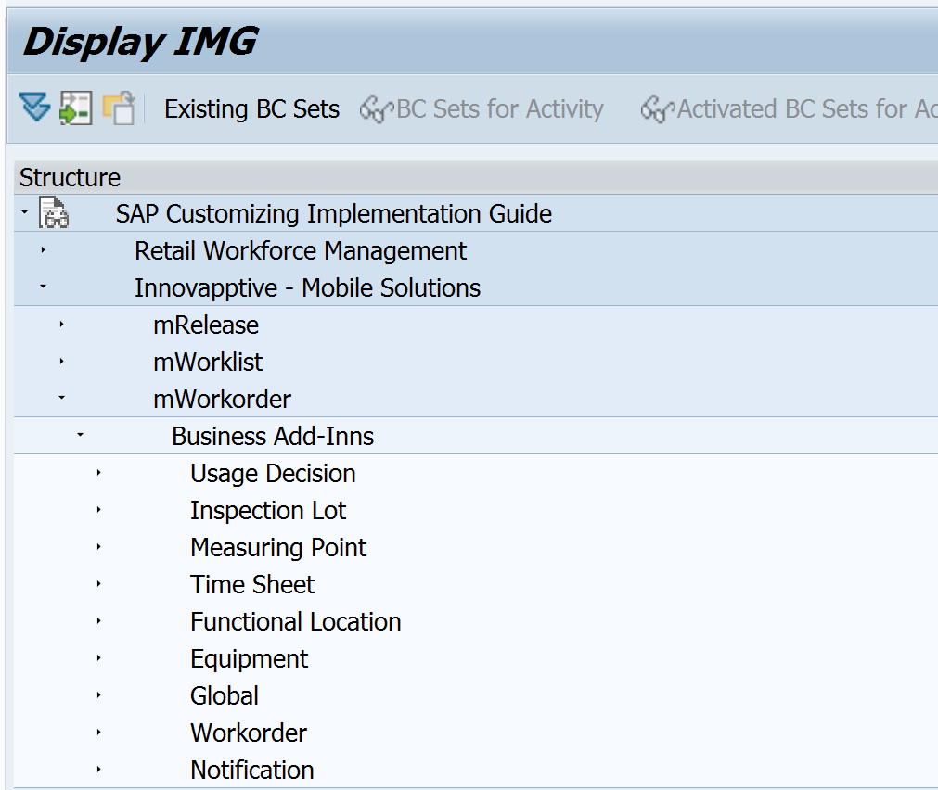Collapse the Innovapptive - Mobile Solutions node

pos(43,287)
